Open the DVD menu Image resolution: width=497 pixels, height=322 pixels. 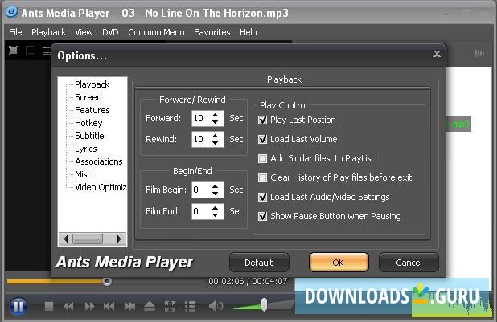(110, 32)
